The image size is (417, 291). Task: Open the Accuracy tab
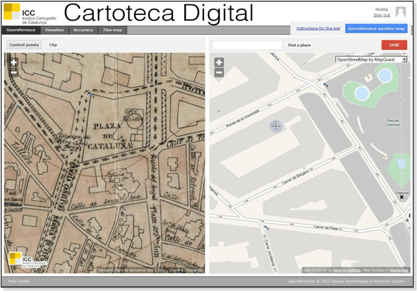tap(83, 30)
